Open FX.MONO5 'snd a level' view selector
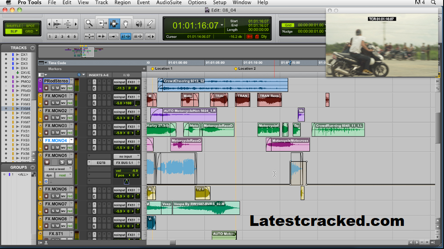 pos(59,169)
